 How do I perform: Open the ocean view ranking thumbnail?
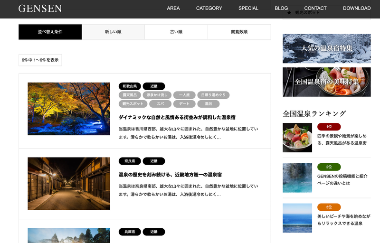click(297, 218)
